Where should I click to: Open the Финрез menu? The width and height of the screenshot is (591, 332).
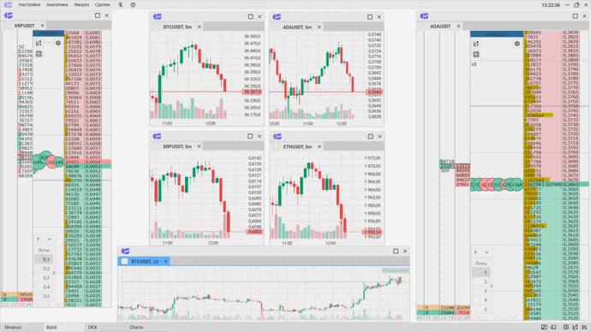point(81,5)
